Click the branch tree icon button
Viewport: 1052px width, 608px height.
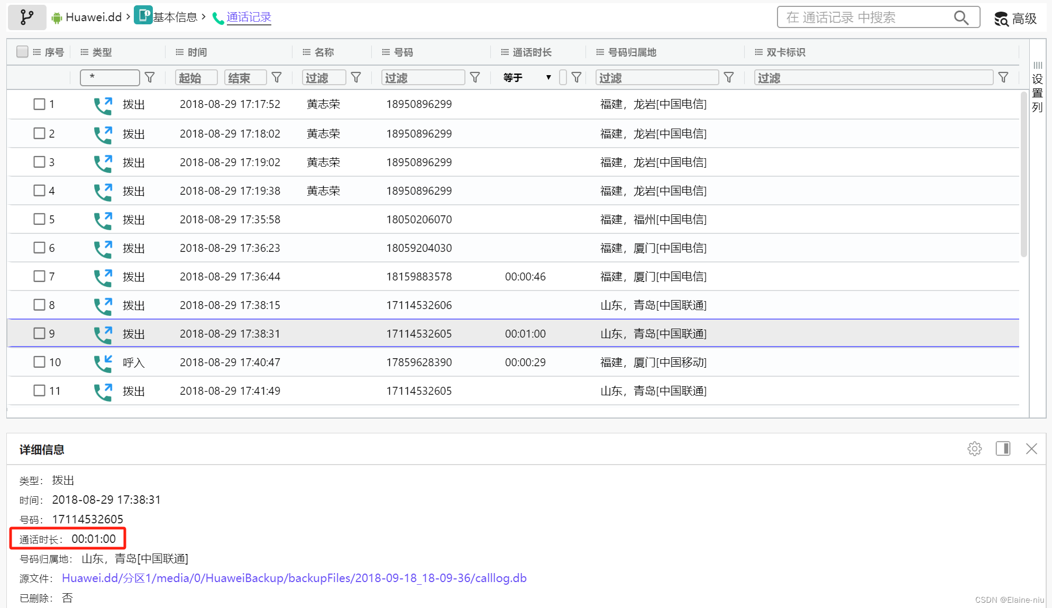(x=26, y=17)
